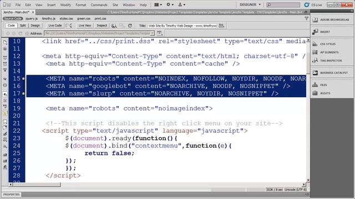Viewport: 355px width, 199px height.
Task: Switch to Code view
Action: pos(11,25)
